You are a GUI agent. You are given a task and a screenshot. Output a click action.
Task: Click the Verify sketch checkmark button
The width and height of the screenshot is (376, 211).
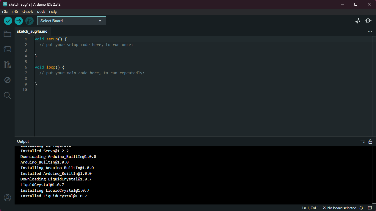click(x=8, y=21)
